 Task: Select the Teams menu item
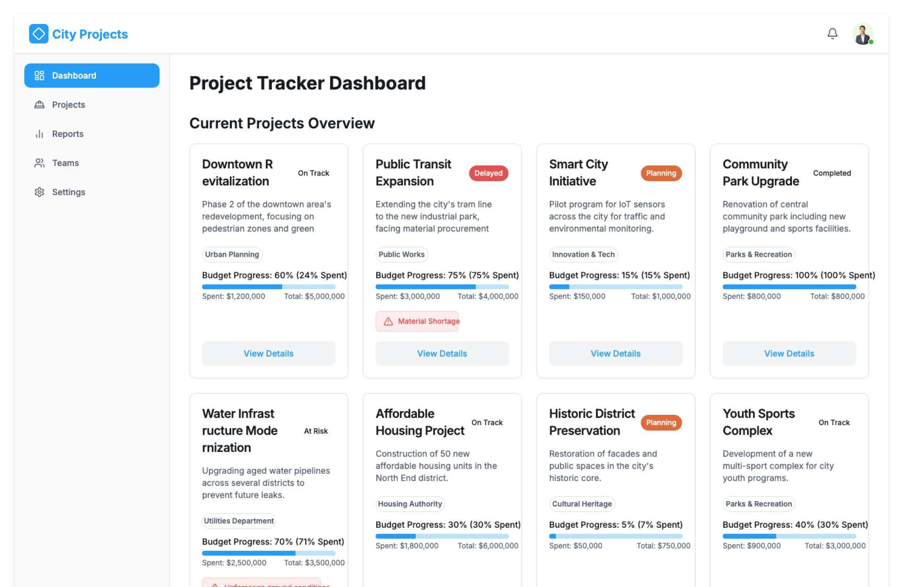[65, 163]
